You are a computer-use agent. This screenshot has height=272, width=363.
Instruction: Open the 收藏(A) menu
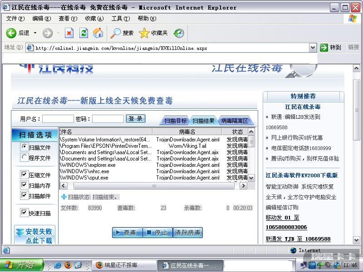click(94, 19)
